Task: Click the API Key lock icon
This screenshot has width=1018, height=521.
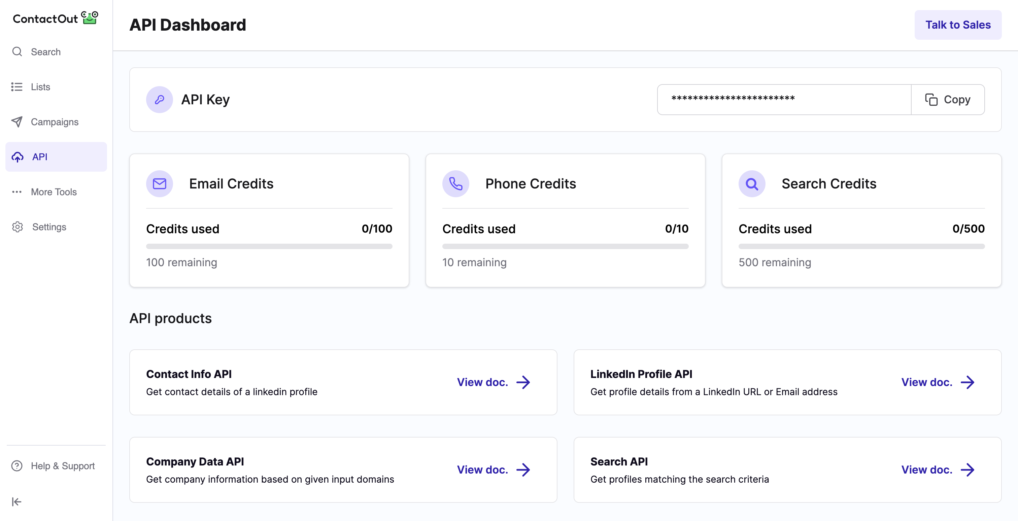Action: click(160, 99)
